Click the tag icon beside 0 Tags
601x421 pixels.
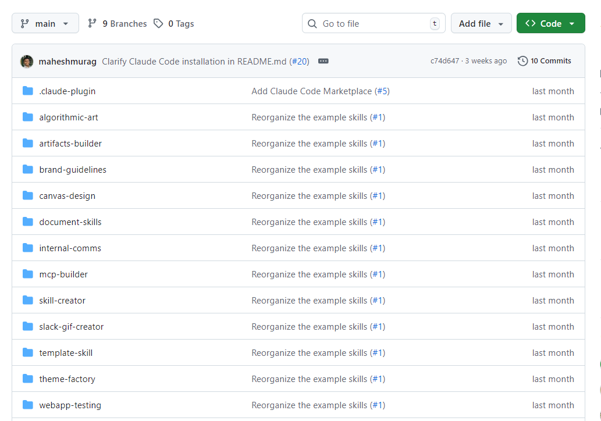pyautogui.click(x=158, y=24)
